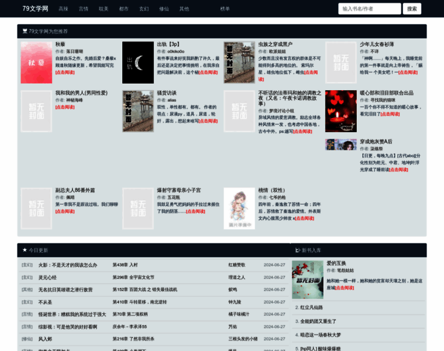Viewport: 444px width, 351px height.
Task: Open the title 穿成炮灰赞A后
Action: [x=376, y=142]
